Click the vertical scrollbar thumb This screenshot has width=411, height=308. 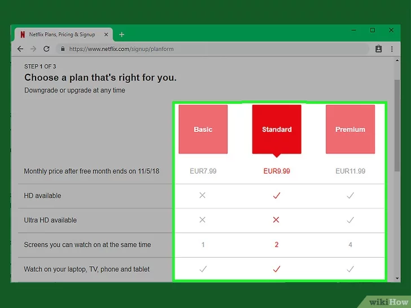[x=397, y=126]
